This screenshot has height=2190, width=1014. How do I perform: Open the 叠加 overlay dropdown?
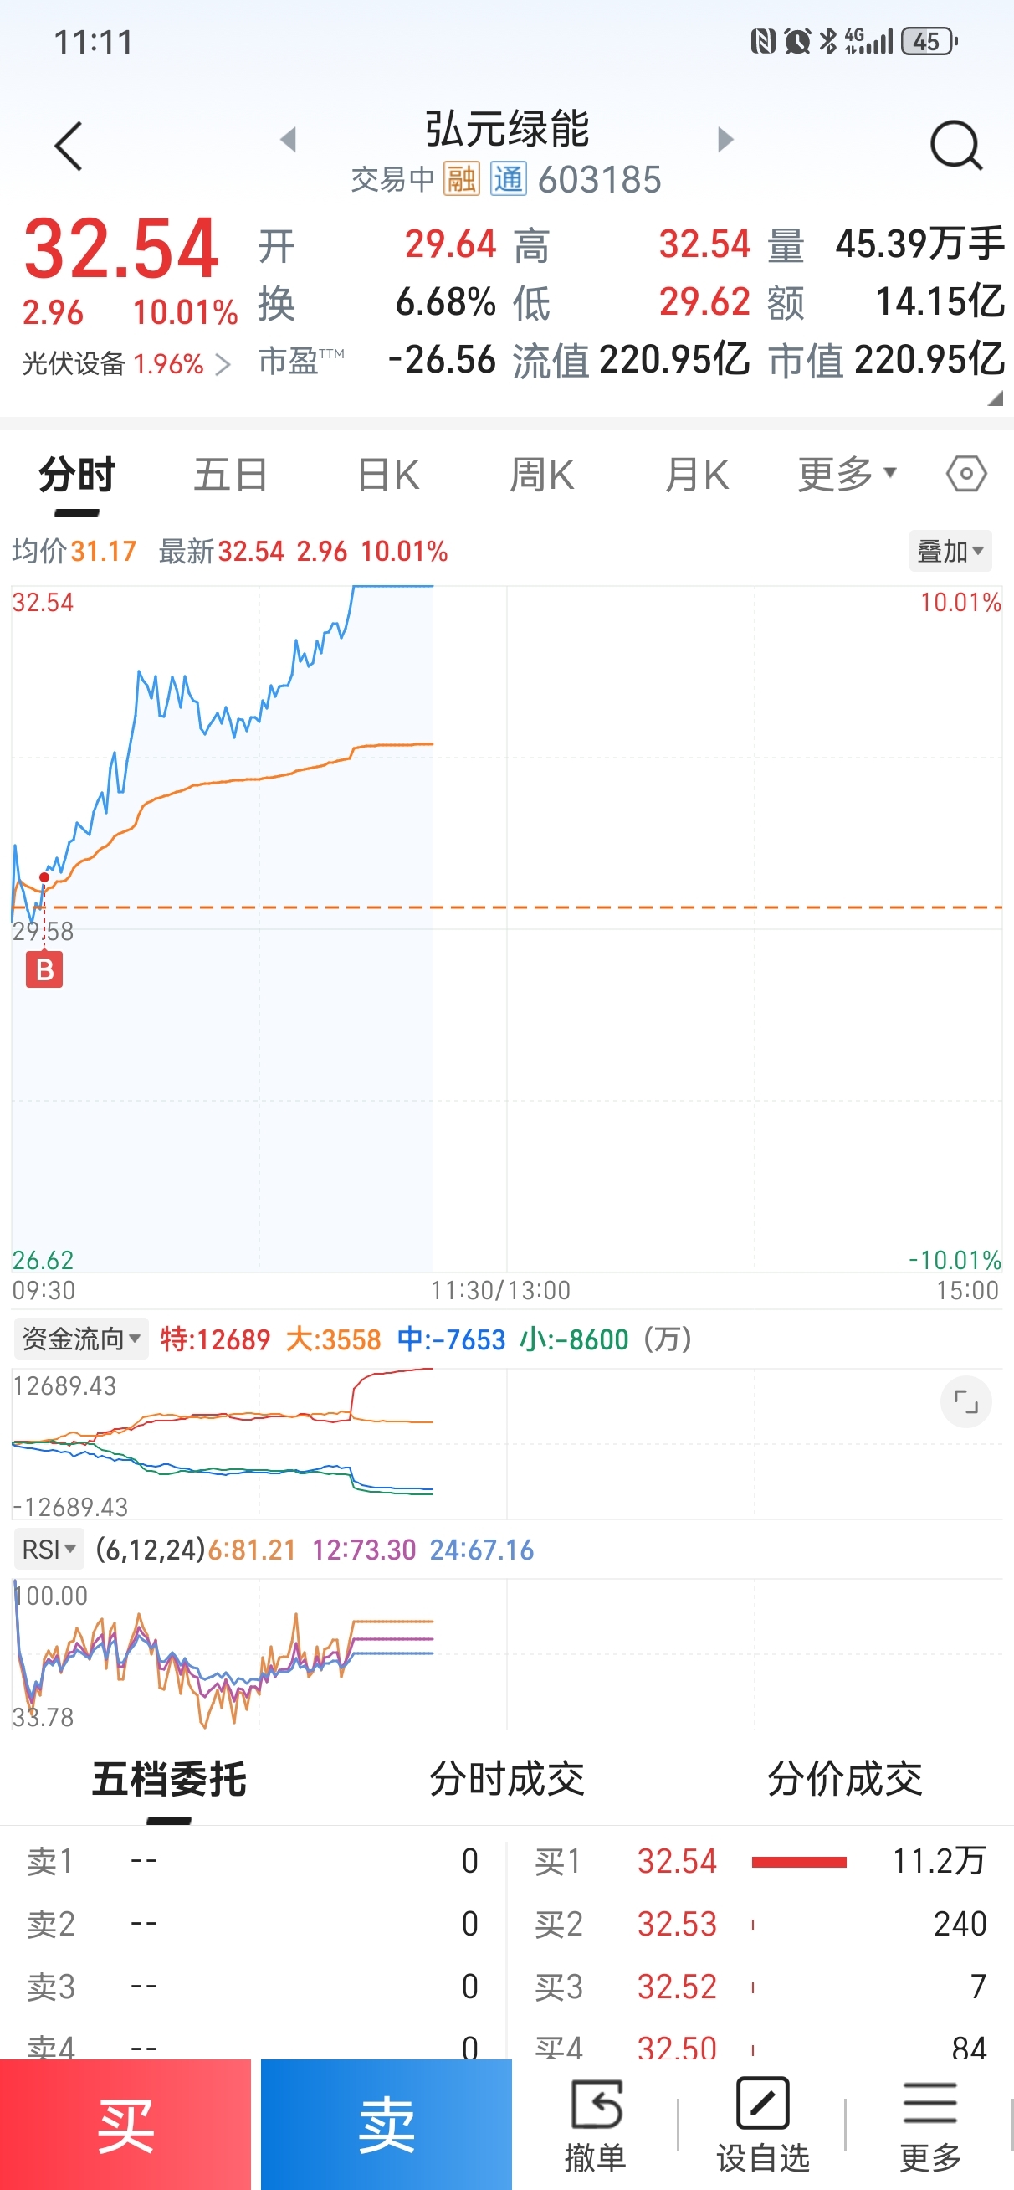(950, 551)
